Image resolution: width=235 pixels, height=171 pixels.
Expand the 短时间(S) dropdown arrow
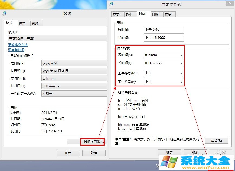coord(181,55)
